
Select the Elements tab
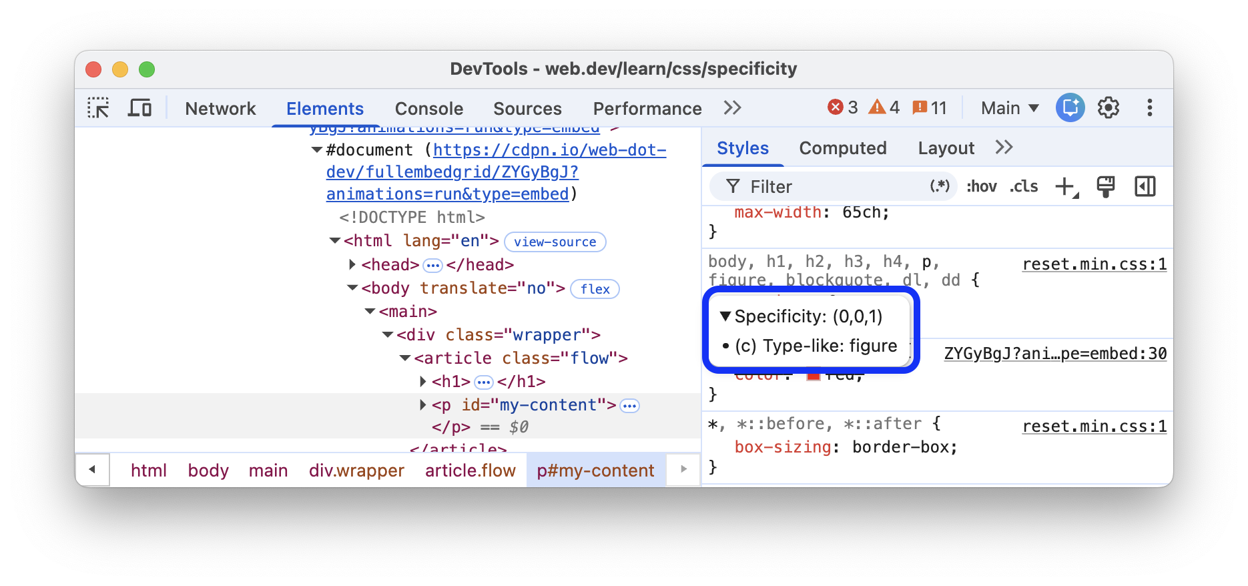325,108
